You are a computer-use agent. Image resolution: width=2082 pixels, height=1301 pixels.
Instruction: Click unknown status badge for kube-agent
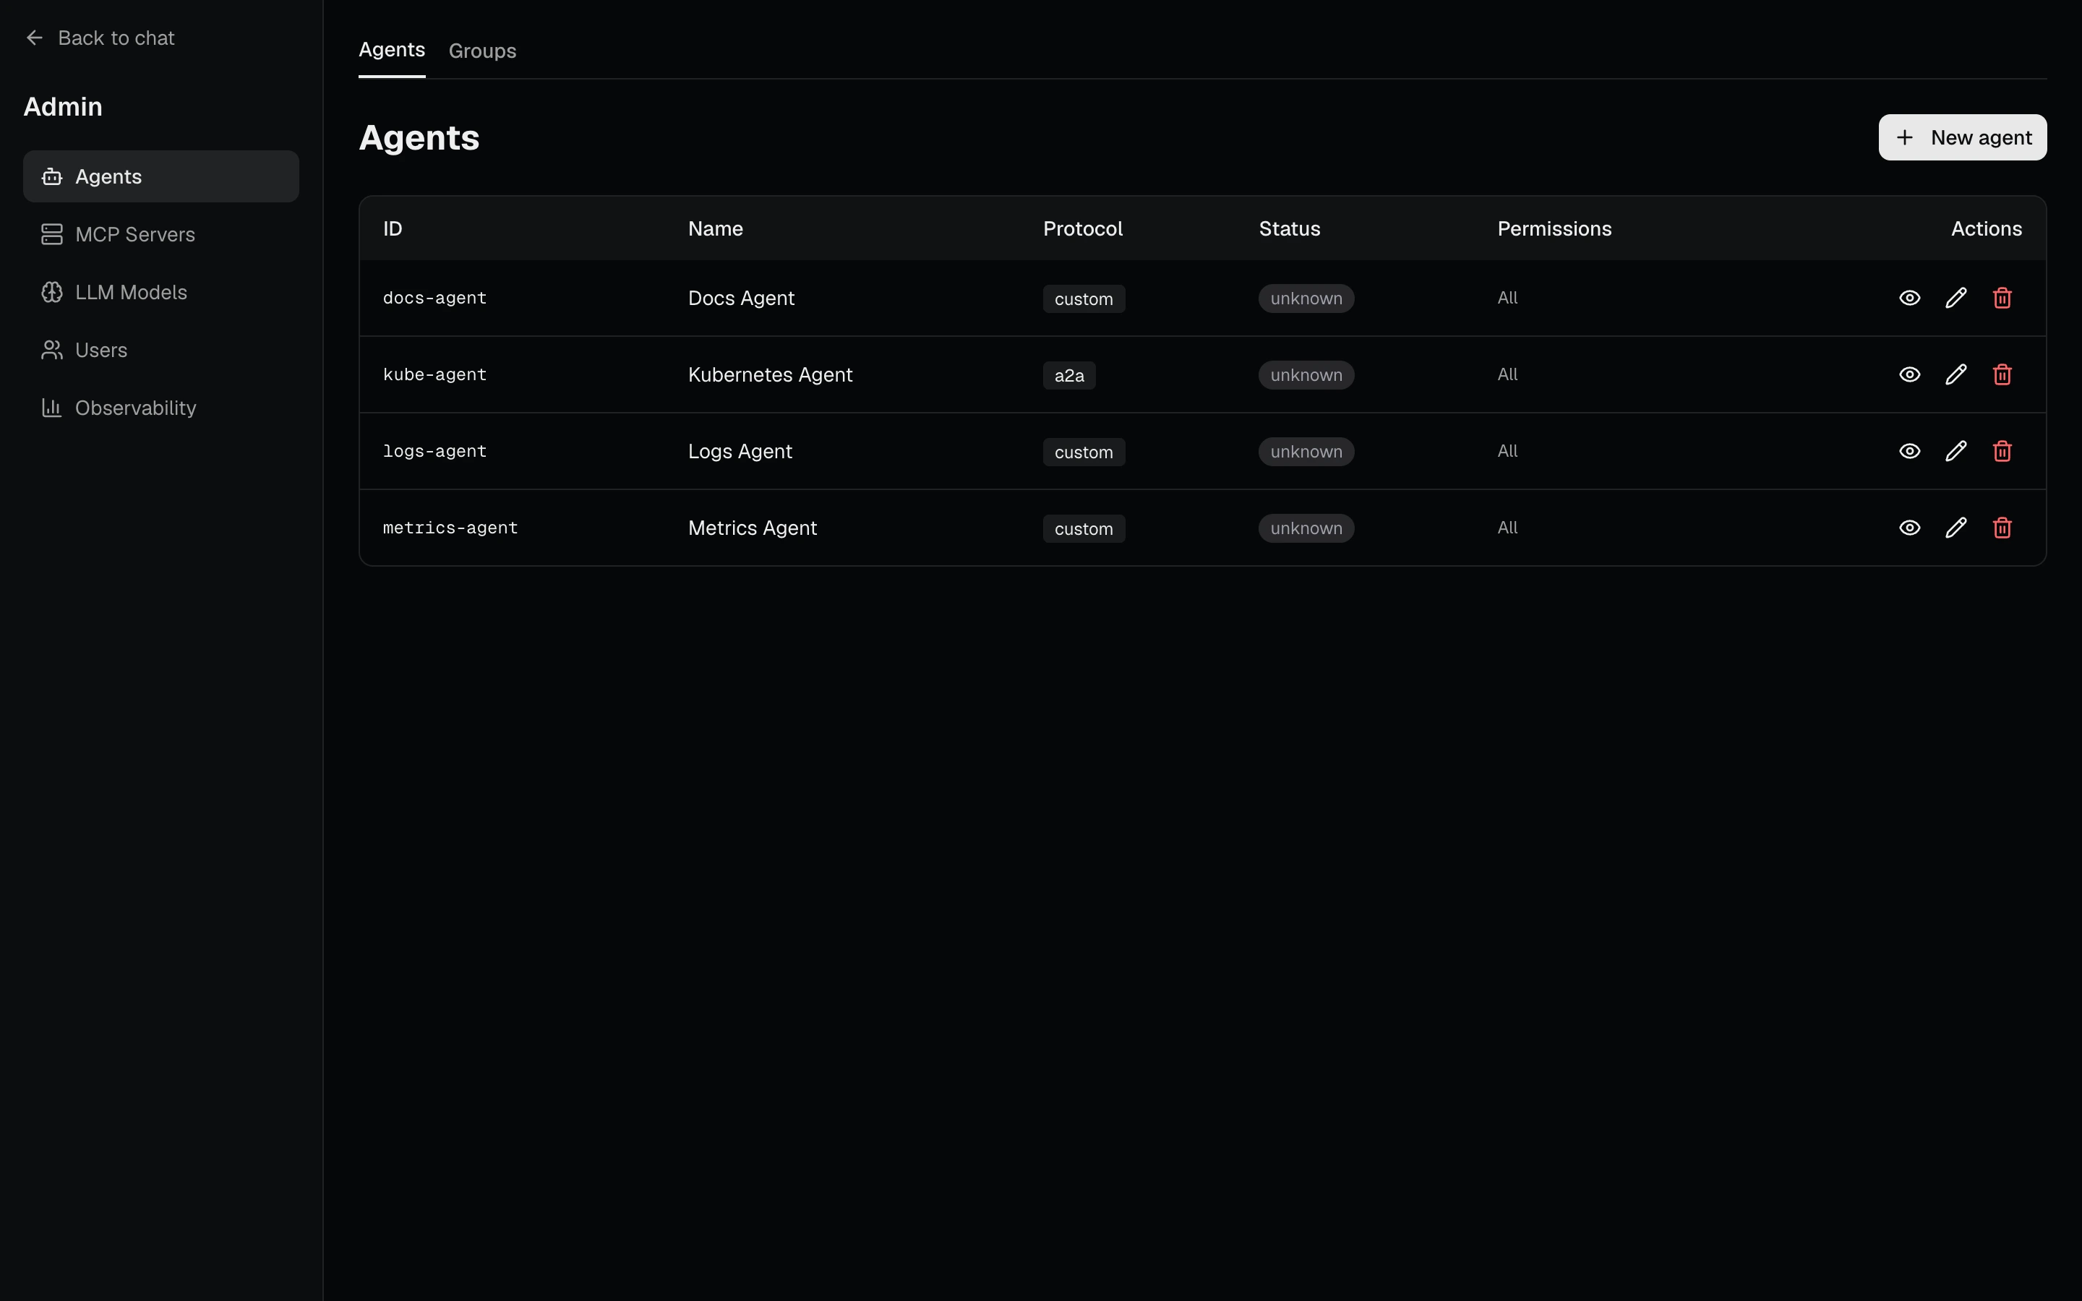tap(1306, 375)
